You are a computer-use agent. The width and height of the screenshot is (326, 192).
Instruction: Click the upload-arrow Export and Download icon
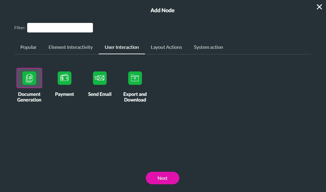pos(135,78)
